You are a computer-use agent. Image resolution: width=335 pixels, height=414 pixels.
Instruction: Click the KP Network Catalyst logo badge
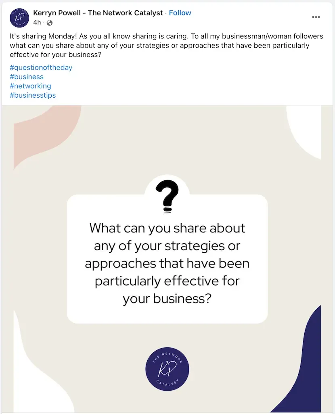click(167, 369)
